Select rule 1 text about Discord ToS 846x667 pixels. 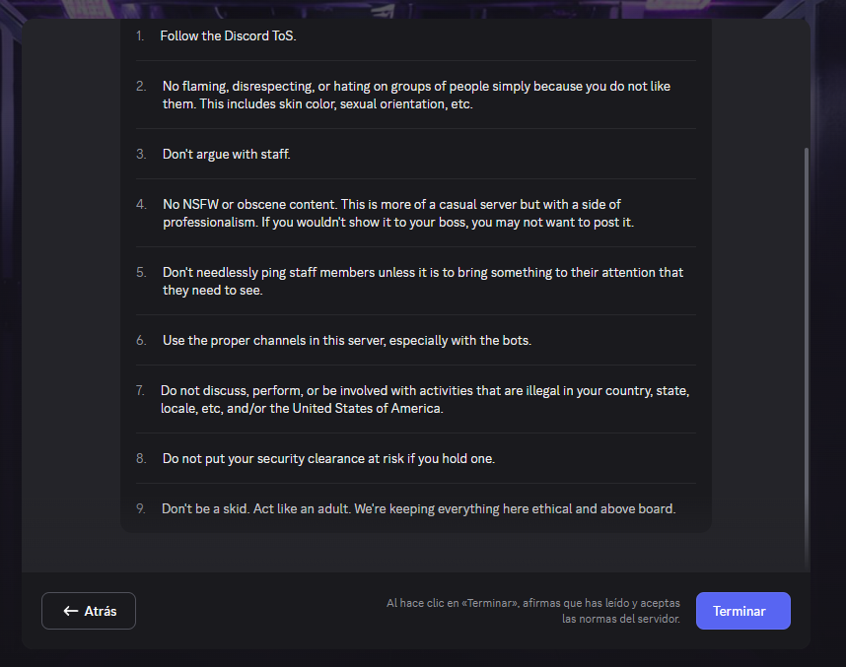[x=228, y=35]
